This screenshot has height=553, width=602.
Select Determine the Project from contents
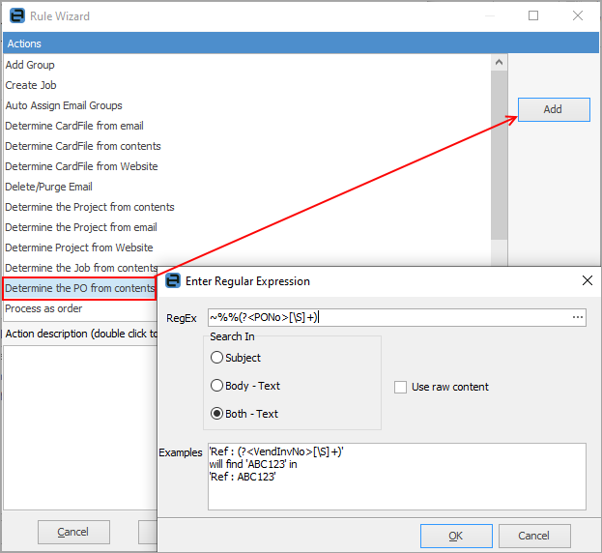click(x=90, y=207)
